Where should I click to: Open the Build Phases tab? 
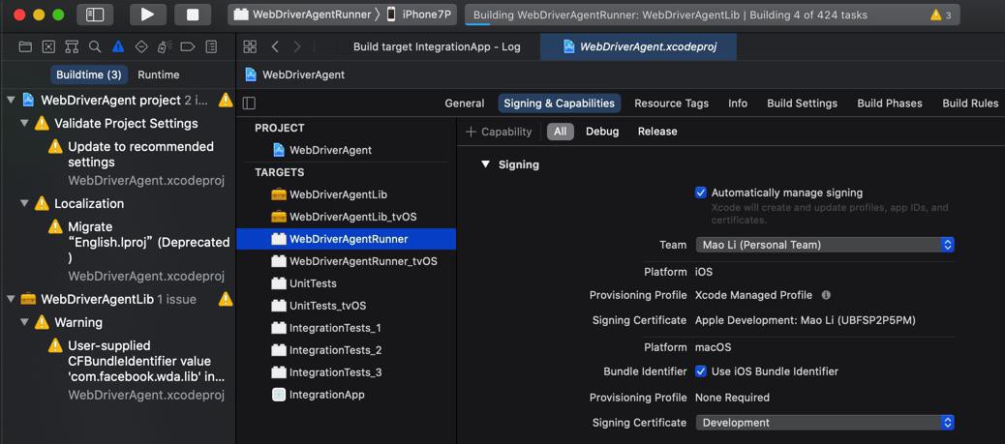click(x=890, y=104)
